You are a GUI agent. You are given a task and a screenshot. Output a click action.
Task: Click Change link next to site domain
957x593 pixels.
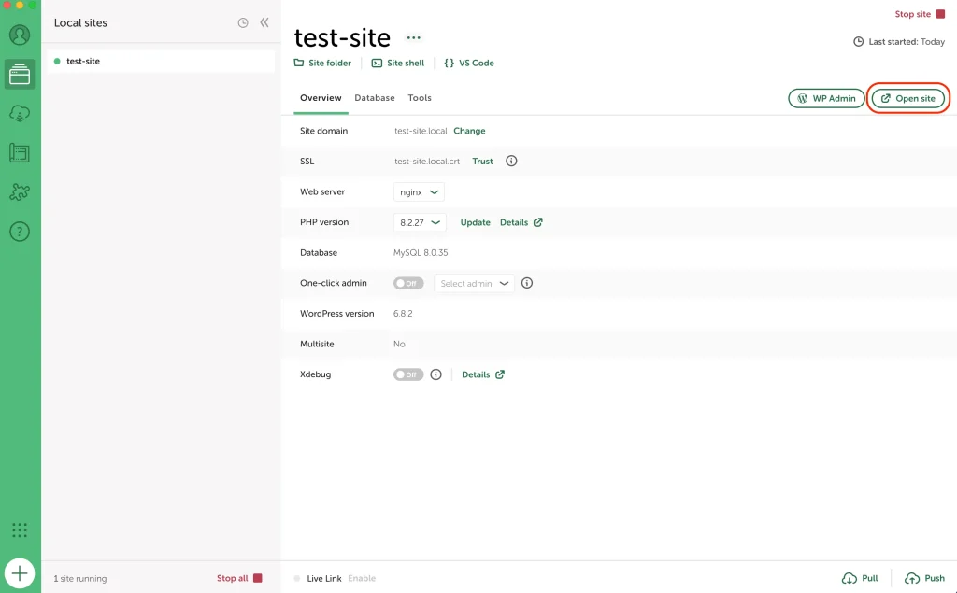(x=469, y=131)
